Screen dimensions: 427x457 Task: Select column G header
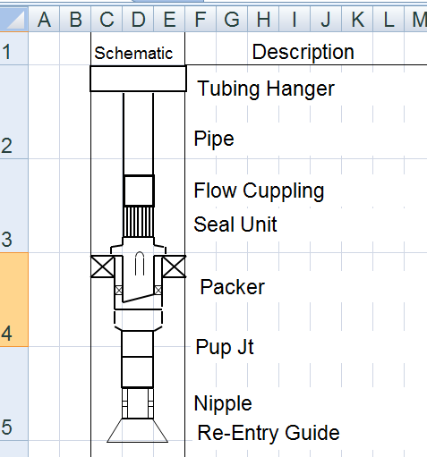coord(232,20)
